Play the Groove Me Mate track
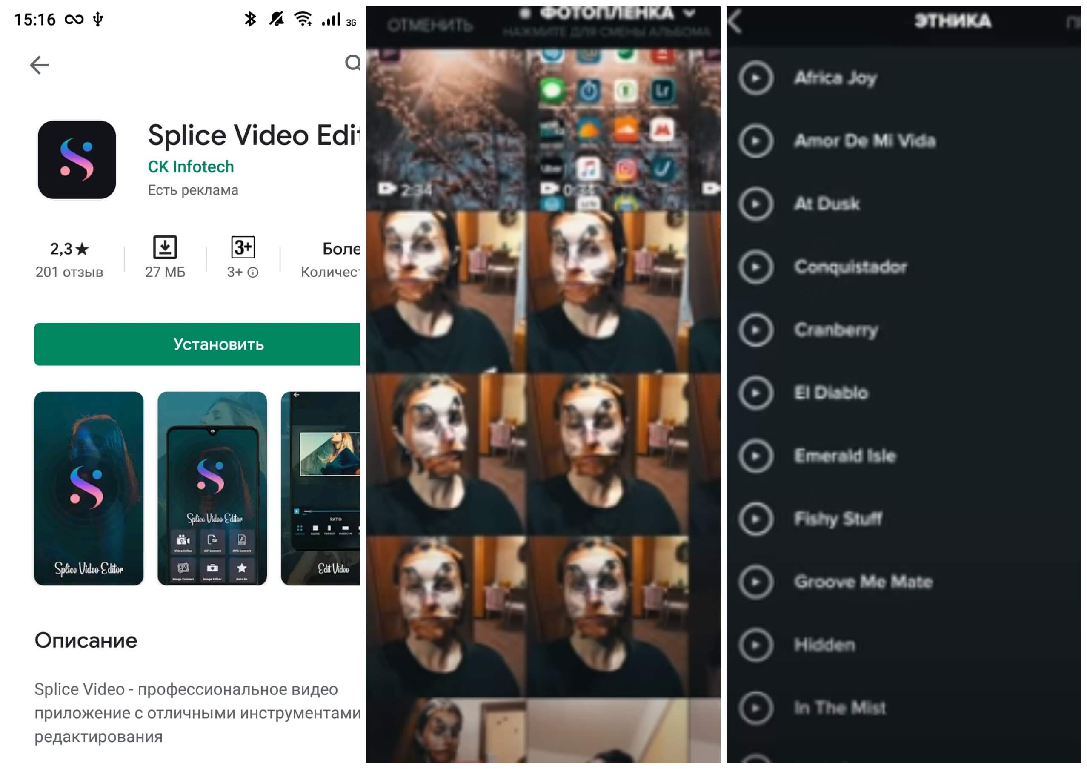Image resolution: width=1087 pixels, height=769 pixels. (x=756, y=582)
